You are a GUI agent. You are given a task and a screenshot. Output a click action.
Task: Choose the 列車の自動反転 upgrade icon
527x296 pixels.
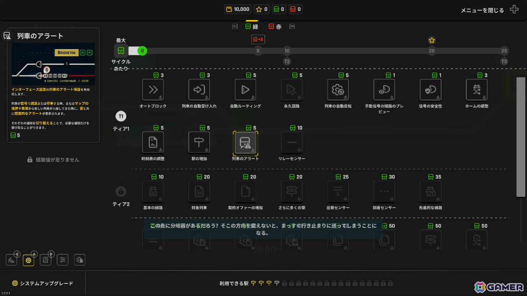pyautogui.click(x=338, y=90)
